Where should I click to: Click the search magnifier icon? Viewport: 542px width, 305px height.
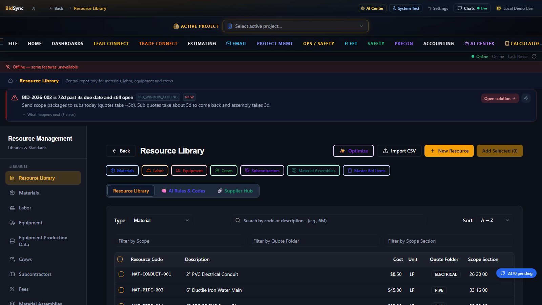pyautogui.click(x=238, y=220)
